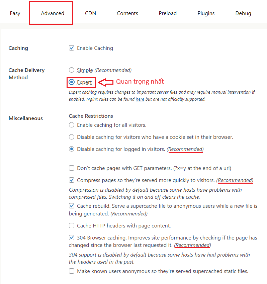Screen dimensions: 267x284
Task: Switch to the Easy tab
Action: (15, 13)
